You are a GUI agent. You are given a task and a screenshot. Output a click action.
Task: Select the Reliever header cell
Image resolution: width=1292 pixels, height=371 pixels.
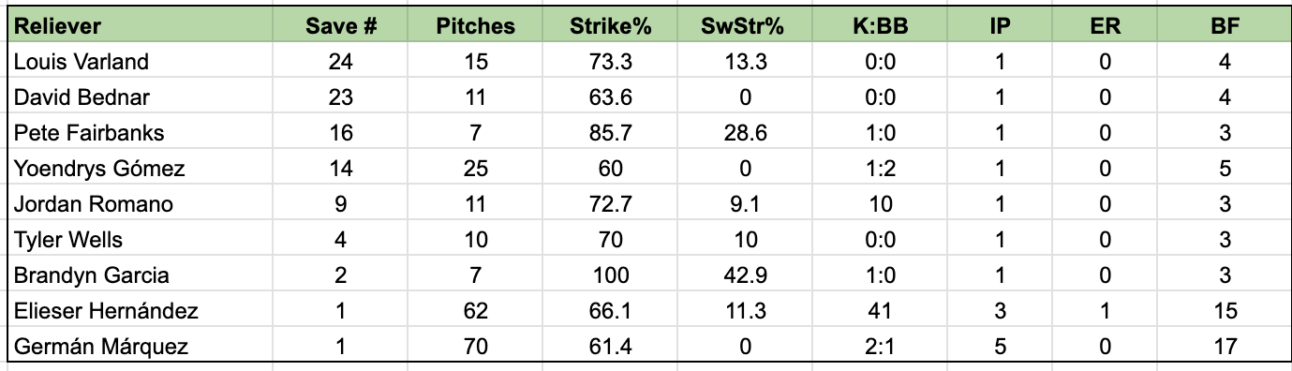[x=140, y=26]
